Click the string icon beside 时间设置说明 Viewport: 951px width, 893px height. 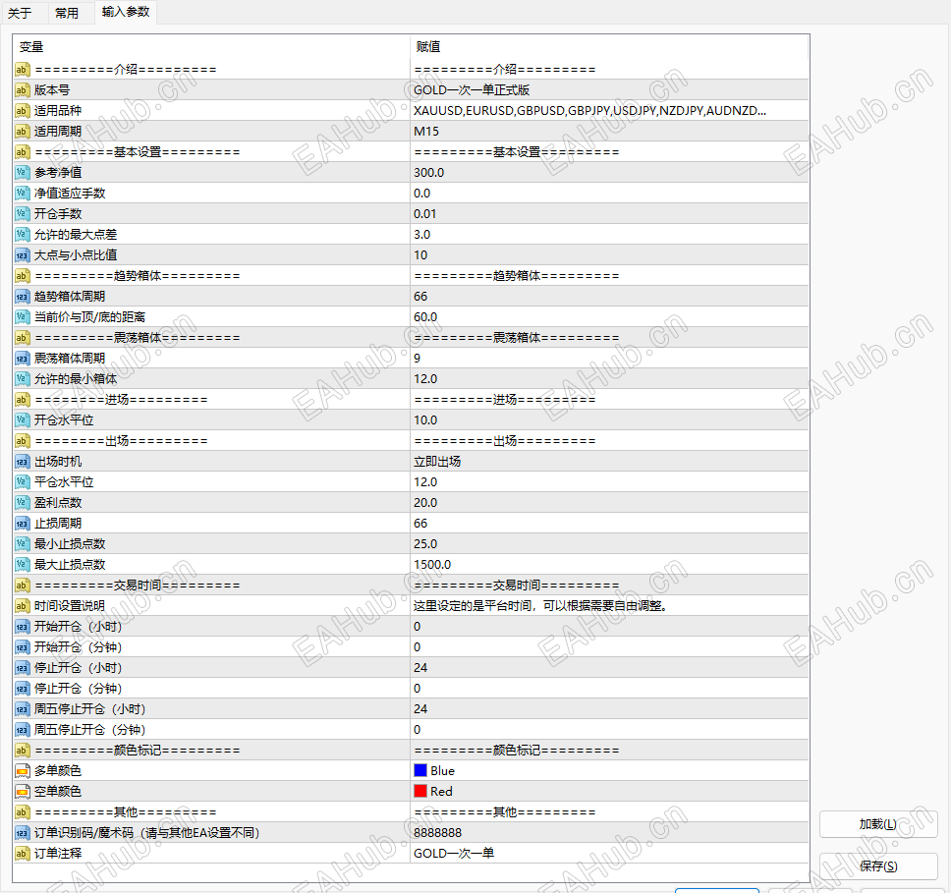pos(22,606)
